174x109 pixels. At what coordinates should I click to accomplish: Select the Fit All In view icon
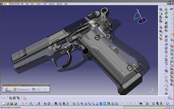pyautogui.click(x=77, y=104)
